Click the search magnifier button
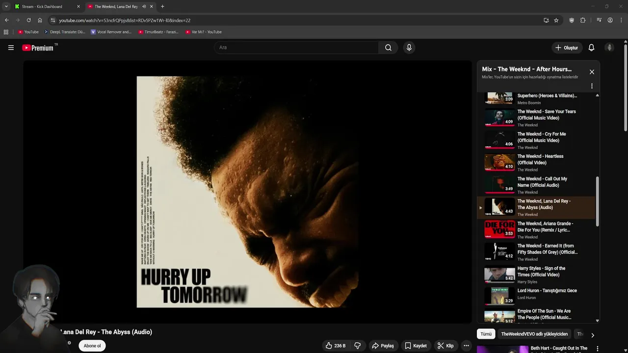 [388, 48]
